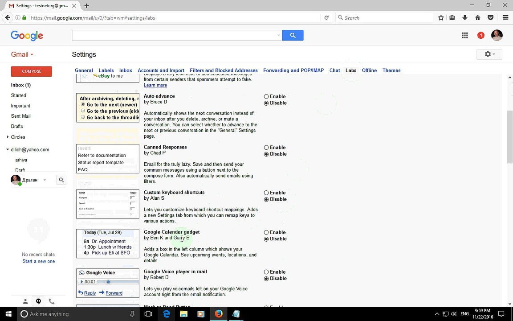513x321 pixels.
Task: Open the settings gear menu
Action: [x=489, y=54]
